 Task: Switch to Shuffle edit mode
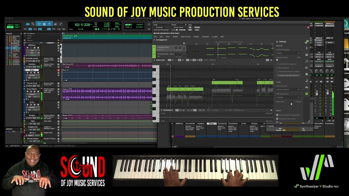[10, 25]
